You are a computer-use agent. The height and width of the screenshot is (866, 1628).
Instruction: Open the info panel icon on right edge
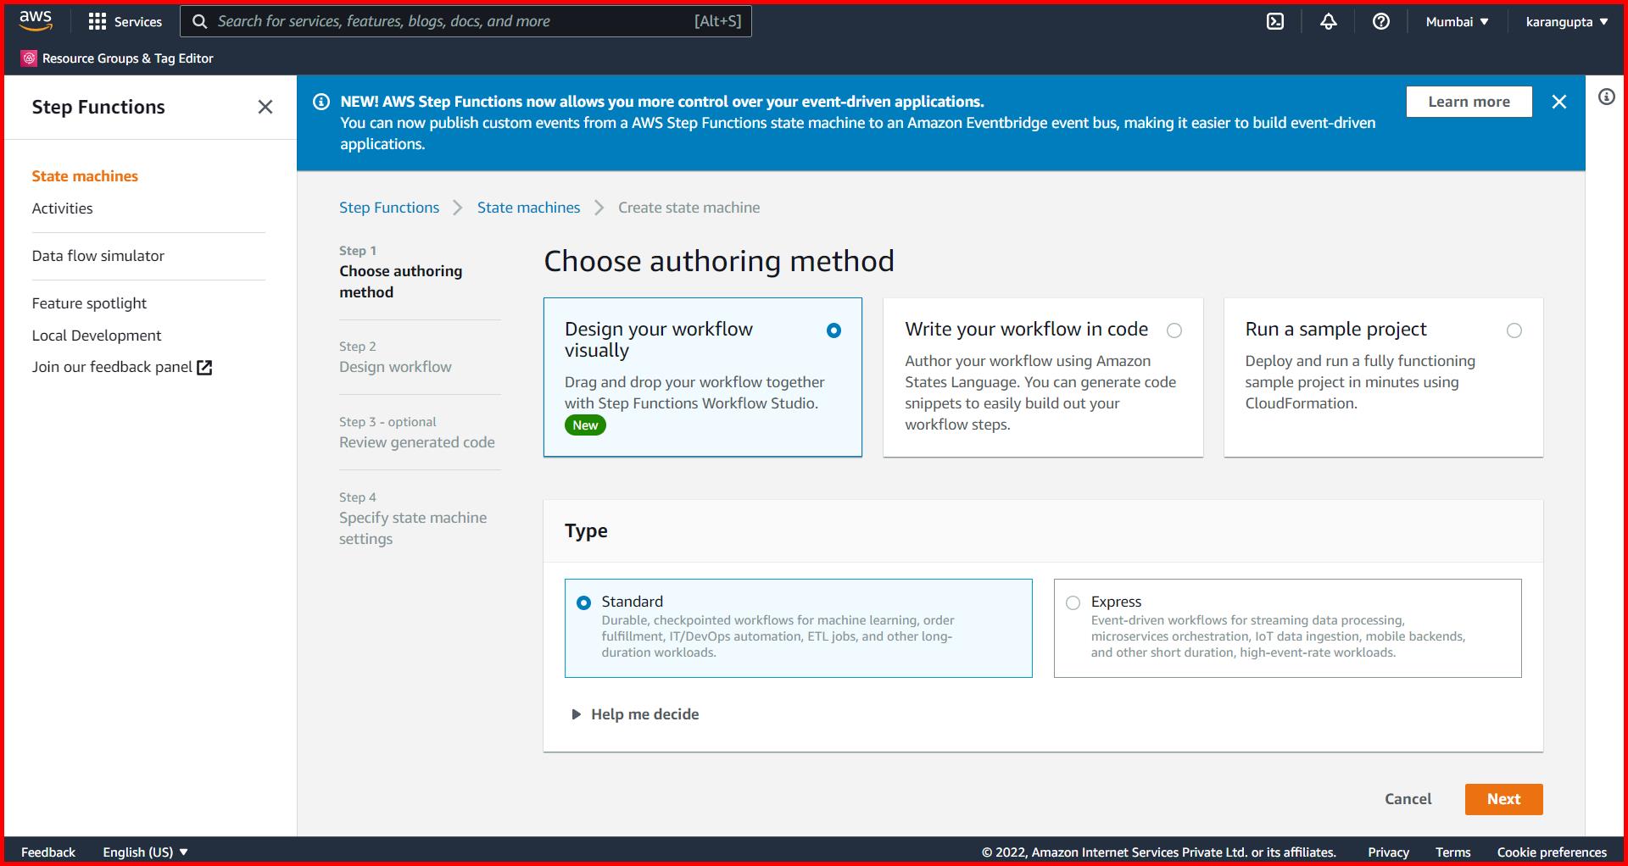tap(1605, 97)
